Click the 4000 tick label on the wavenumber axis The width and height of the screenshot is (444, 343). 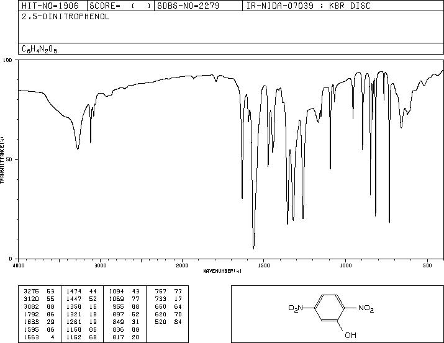click(x=19, y=265)
